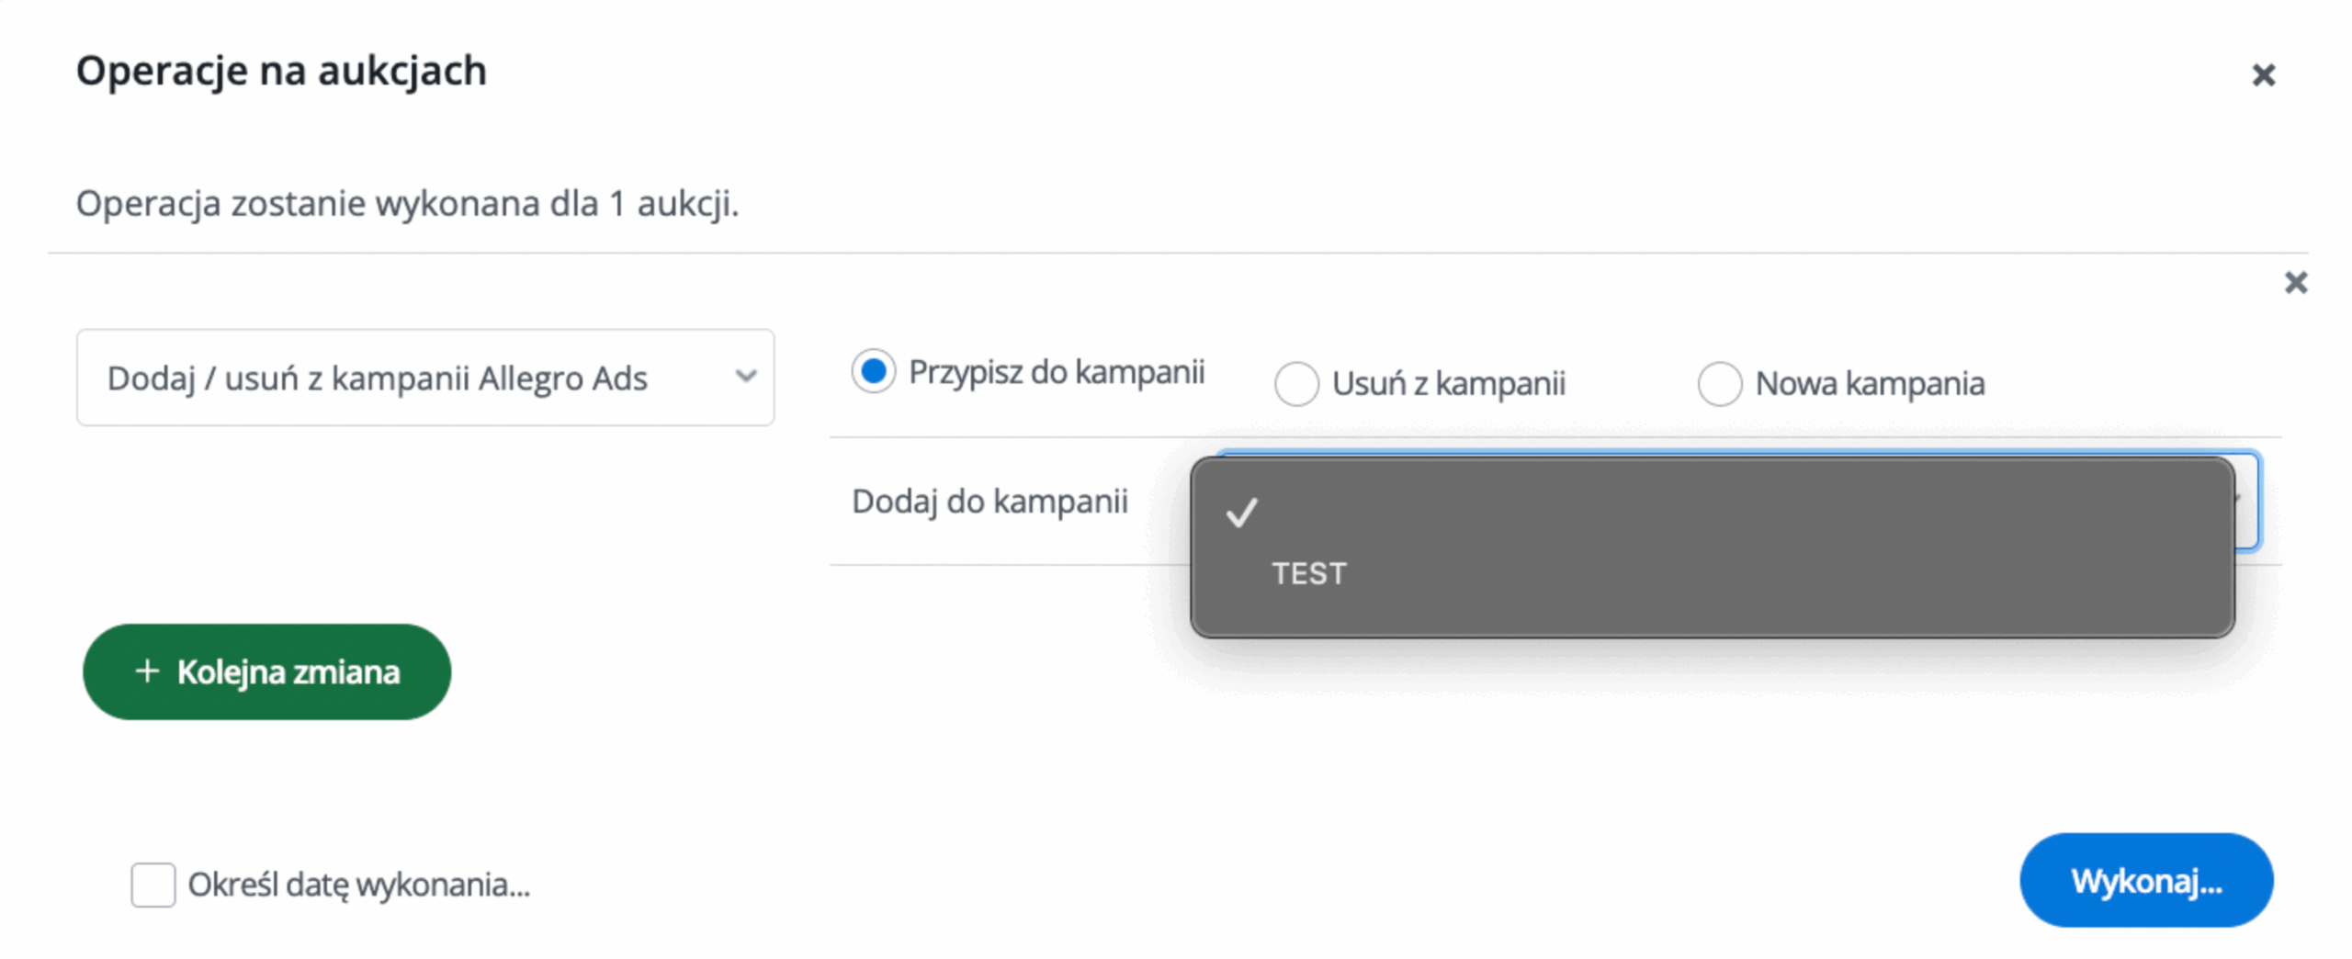Click the Nowa kampania label text
Screen dimensions: 2352x959
[1870, 383]
